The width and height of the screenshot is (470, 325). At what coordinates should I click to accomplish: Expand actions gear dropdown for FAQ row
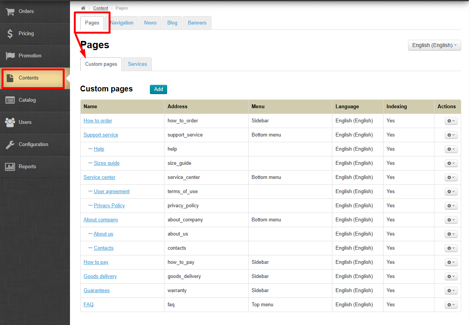tap(451, 305)
